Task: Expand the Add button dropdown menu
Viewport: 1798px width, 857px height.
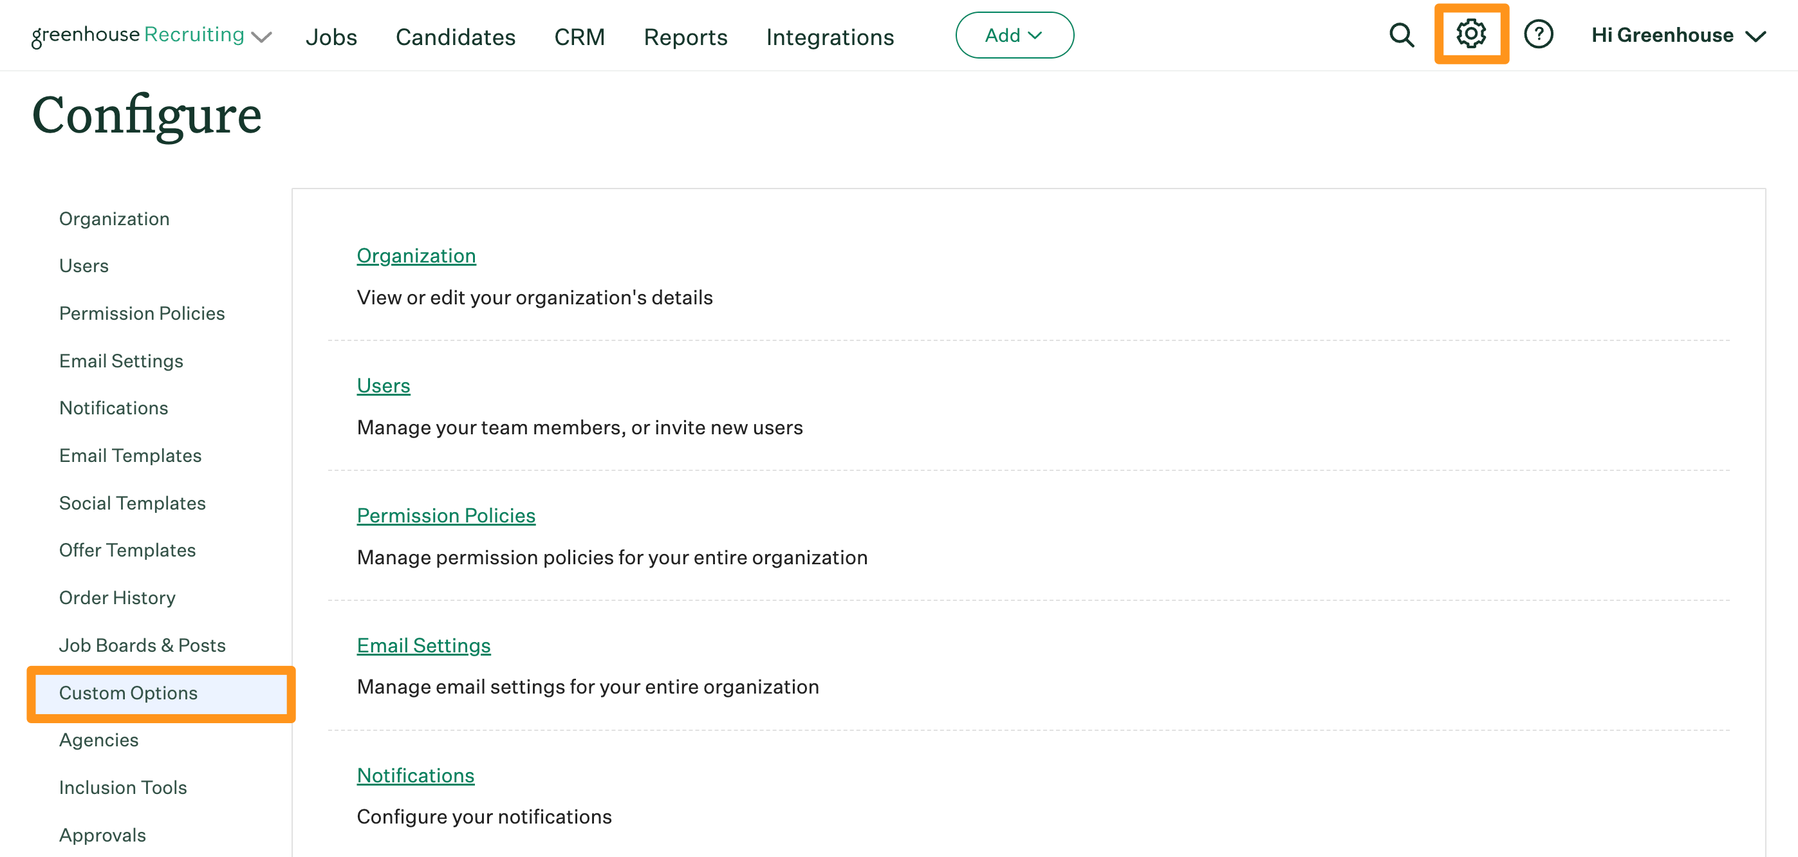Action: tap(1012, 35)
